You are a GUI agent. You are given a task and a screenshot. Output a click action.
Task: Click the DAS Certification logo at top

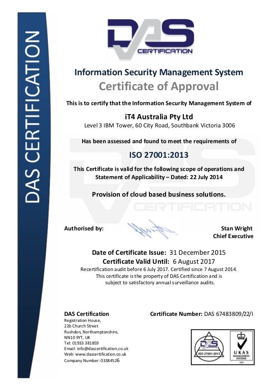[151, 39]
